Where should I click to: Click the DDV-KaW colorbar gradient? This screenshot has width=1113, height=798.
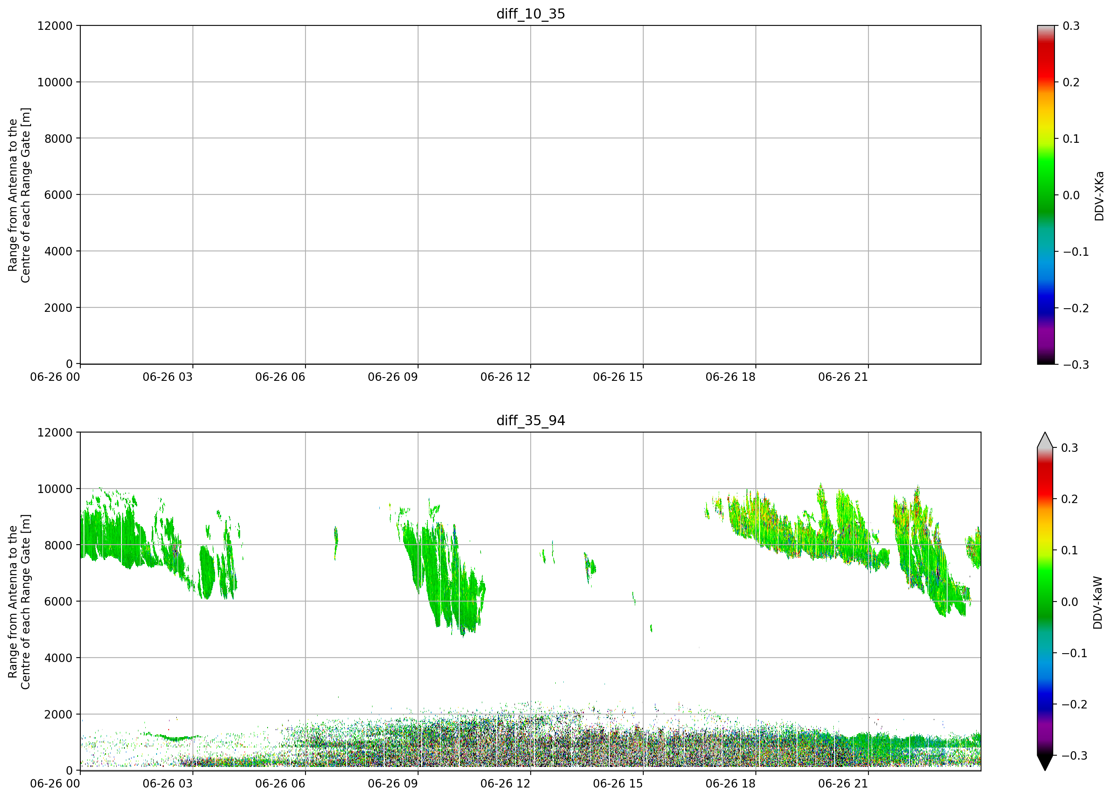click(1045, 601)
